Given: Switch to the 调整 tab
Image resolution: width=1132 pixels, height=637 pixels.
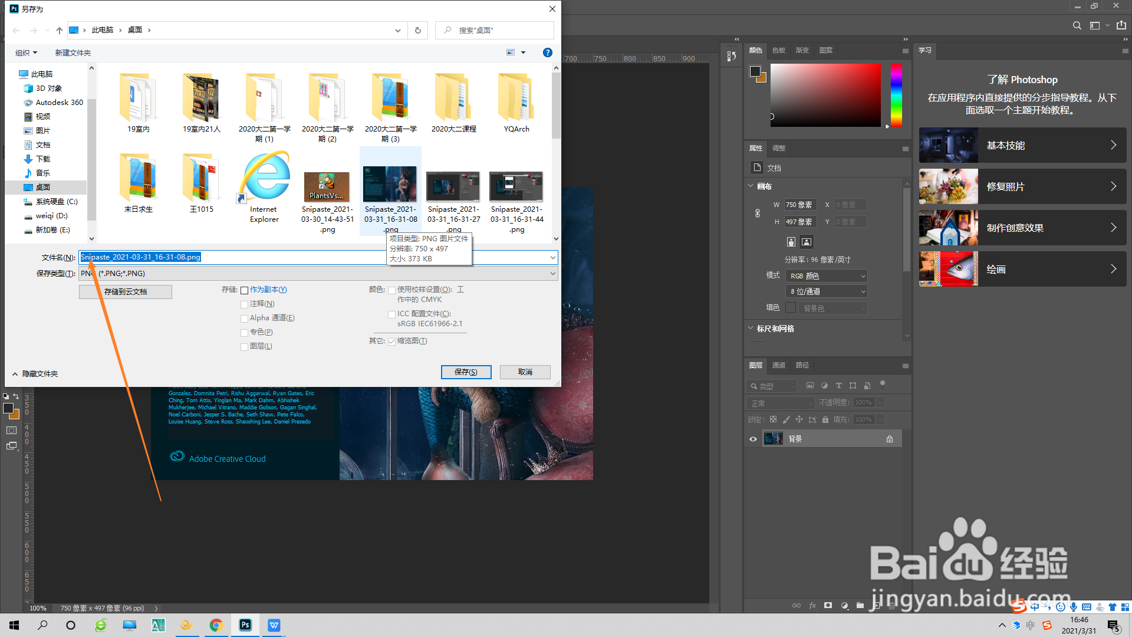Looking at the screenshot, I should [779, 148].
